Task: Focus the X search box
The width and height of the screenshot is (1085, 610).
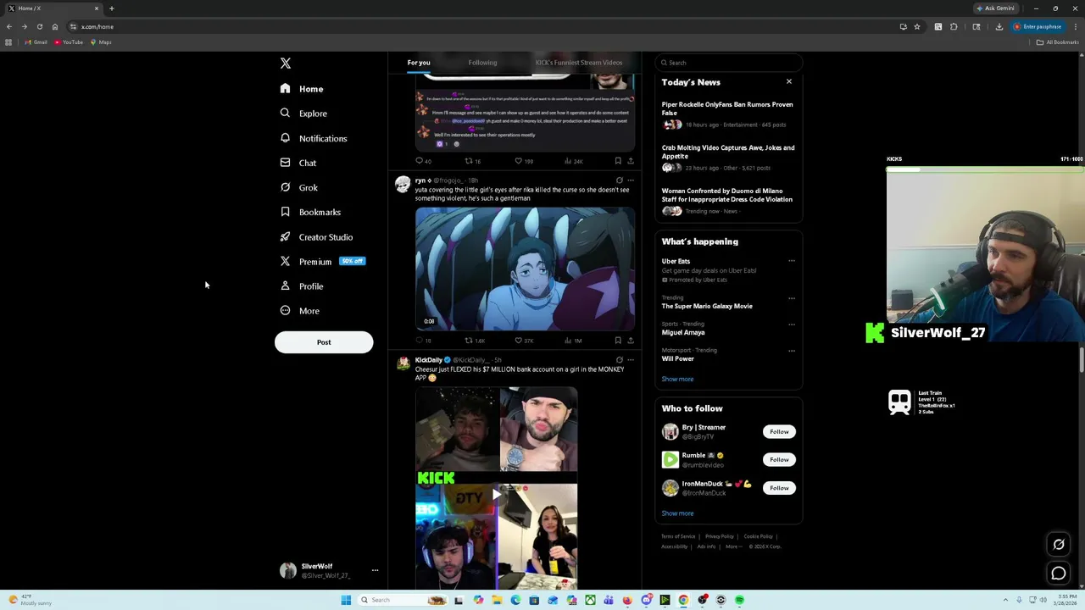Action: (x=729, y=63)
